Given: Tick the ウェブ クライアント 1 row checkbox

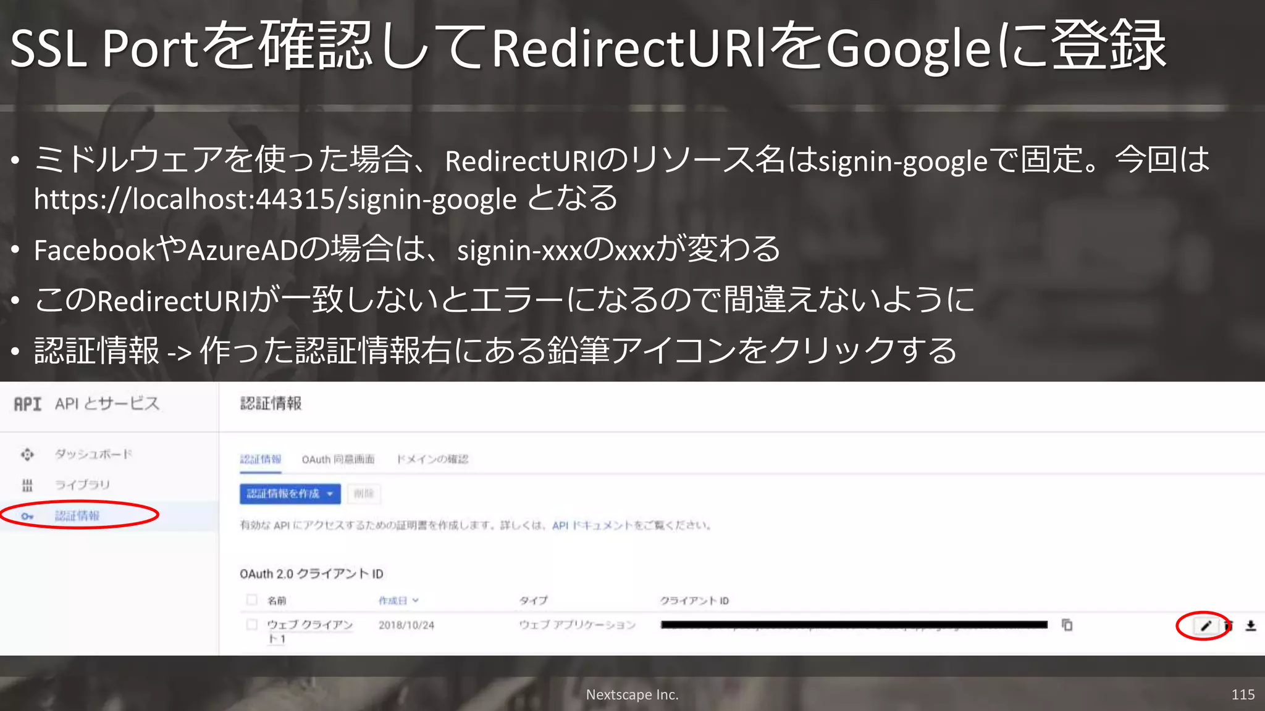Looking at the screenshot, I should point(251,625).
